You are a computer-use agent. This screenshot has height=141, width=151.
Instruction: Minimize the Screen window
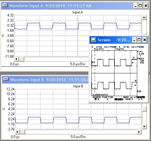click(134, 40)
